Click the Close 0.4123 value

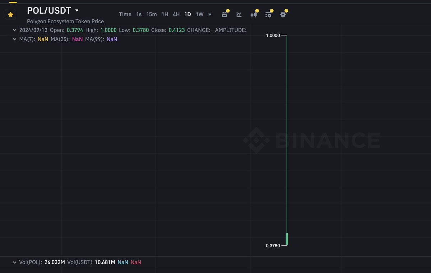click(x=177, y=30)
